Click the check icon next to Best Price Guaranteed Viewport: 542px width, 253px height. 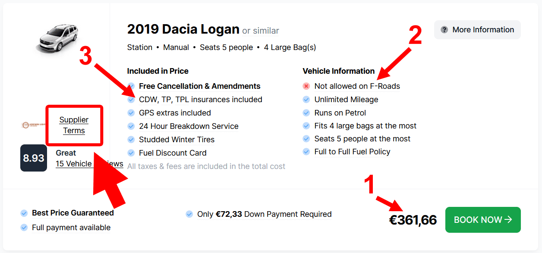pos(24,213)
